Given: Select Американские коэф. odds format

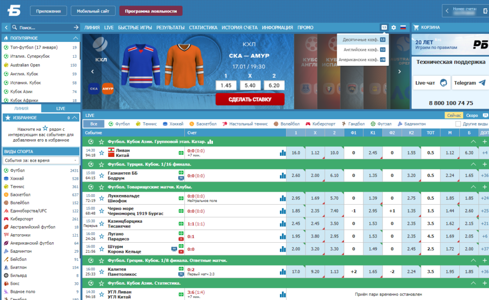Looking at the screenshot, I should click(363, 60).
